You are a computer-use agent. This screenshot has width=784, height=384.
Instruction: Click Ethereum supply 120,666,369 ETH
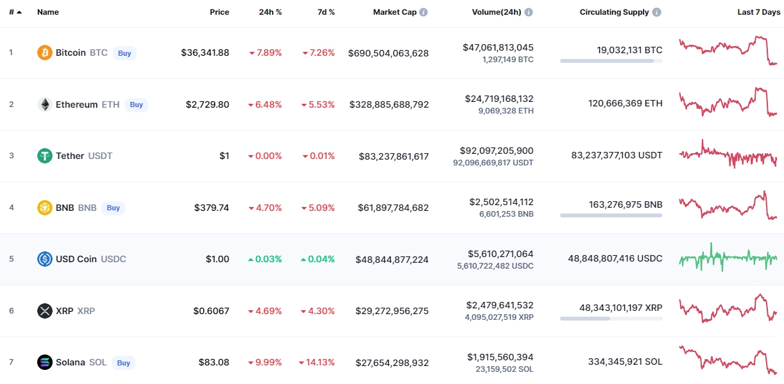(x=625, y=103)
